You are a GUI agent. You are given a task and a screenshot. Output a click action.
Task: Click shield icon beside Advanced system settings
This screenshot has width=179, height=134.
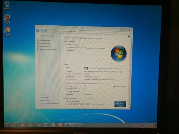tap(38, 49)
